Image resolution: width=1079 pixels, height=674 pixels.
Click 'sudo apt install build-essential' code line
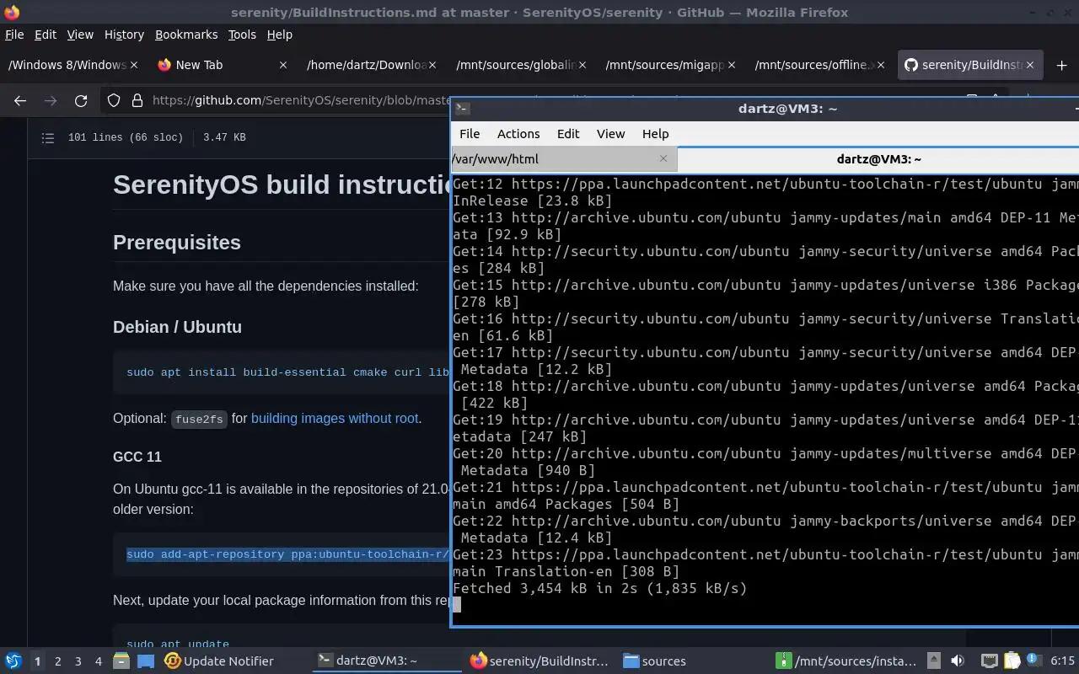tap(288, 372)
